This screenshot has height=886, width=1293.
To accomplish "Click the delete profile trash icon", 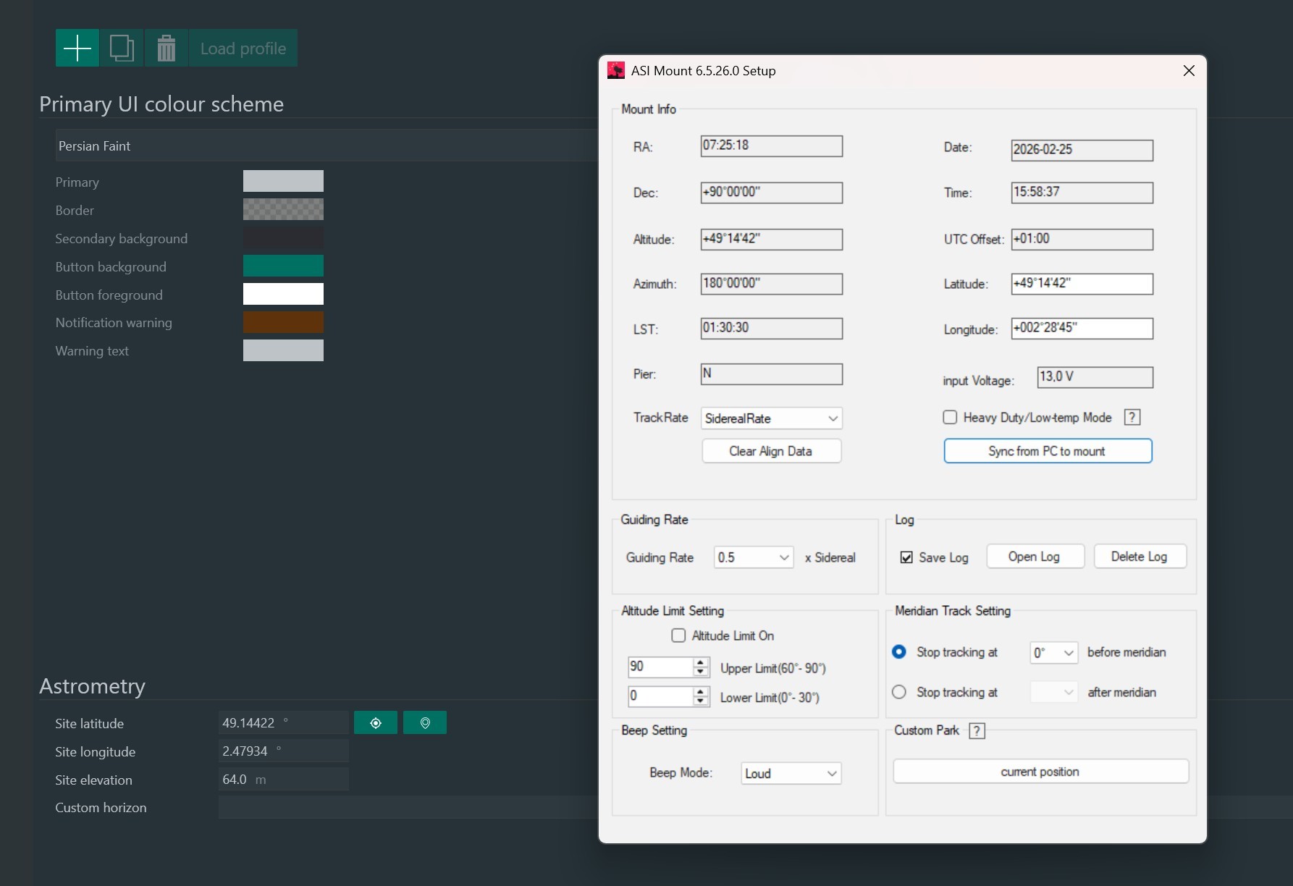I will click(167, 48).
